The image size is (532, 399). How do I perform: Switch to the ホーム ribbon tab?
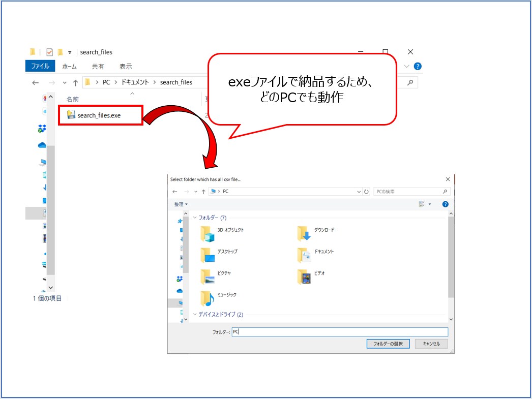[x=69, y=67]
